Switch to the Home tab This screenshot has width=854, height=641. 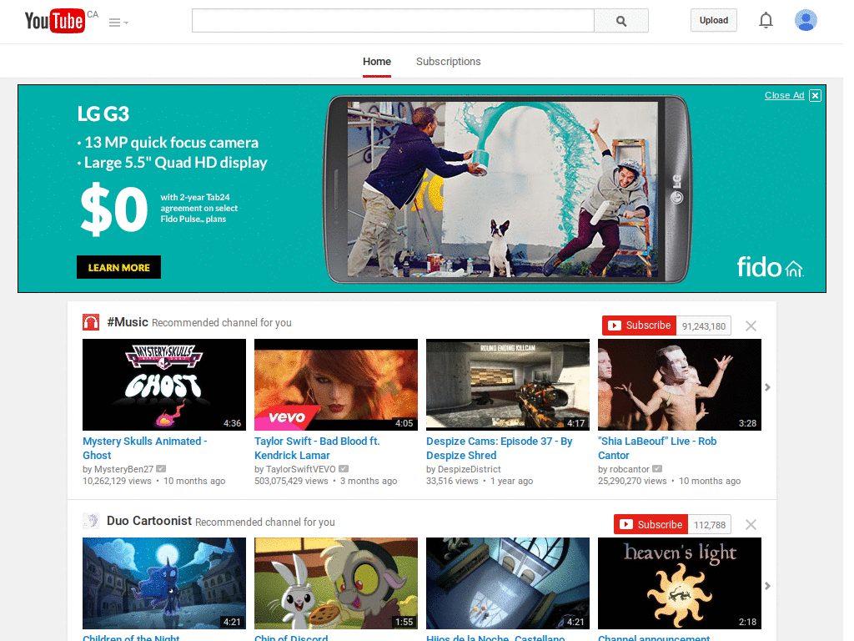pyautogui.click(x=377, y=61)
